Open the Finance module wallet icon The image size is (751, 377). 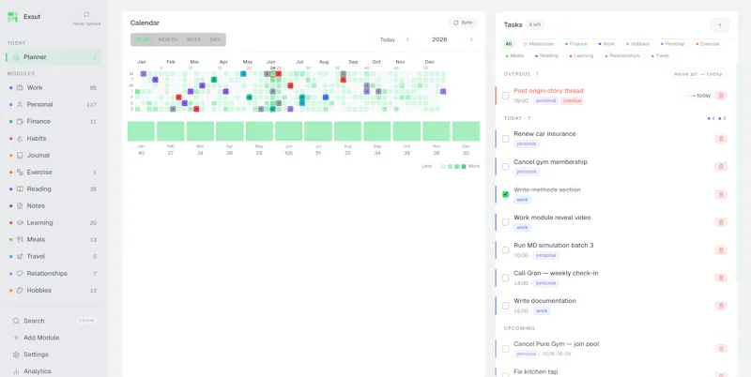pos(20,122)
